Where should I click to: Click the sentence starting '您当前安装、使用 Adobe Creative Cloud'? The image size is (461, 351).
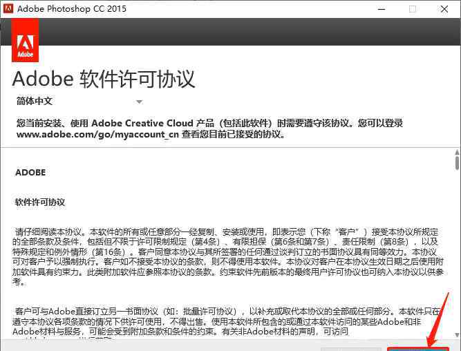click(x=209, y=129)
